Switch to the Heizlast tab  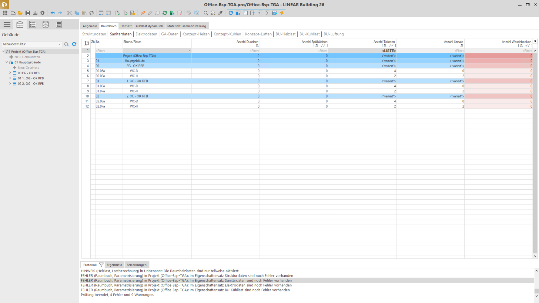tap(126, 26)
